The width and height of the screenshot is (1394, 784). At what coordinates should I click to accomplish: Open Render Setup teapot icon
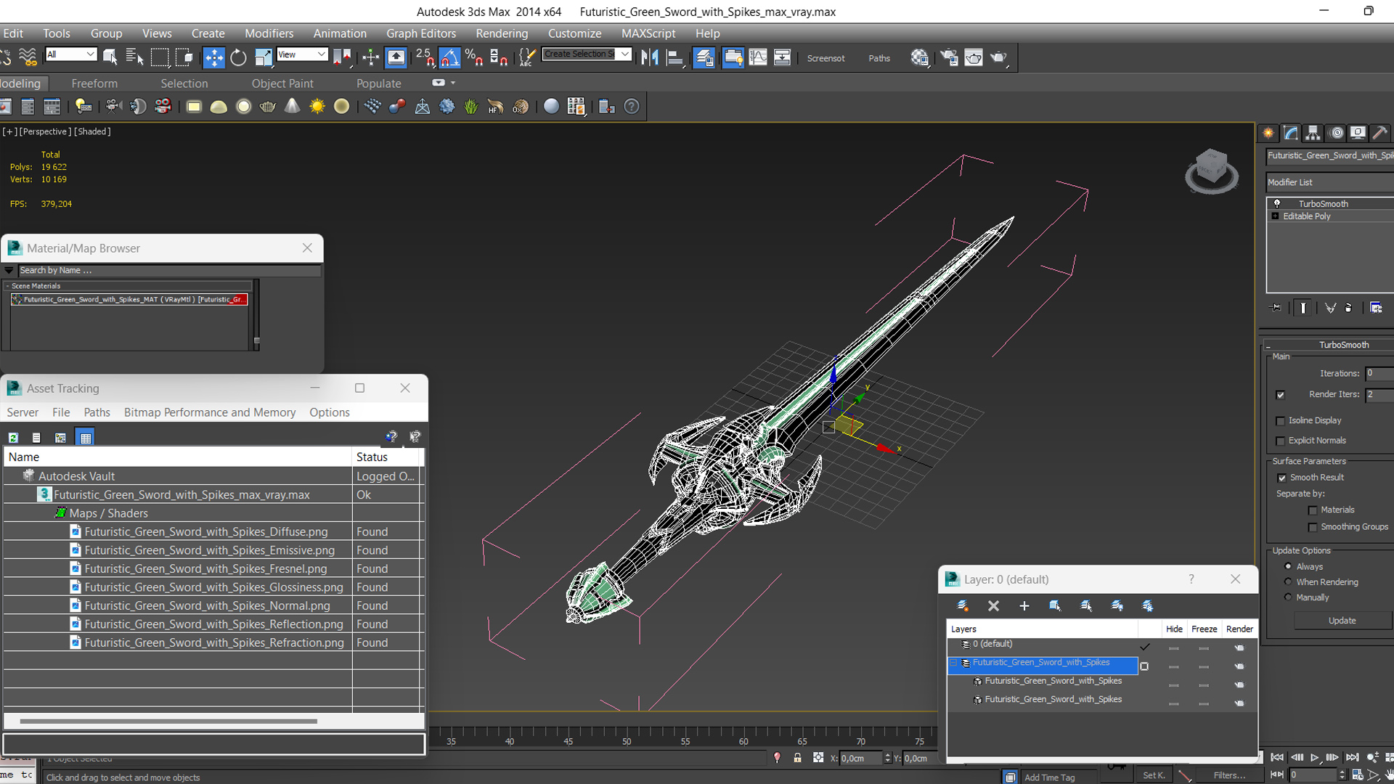point(949,57)
